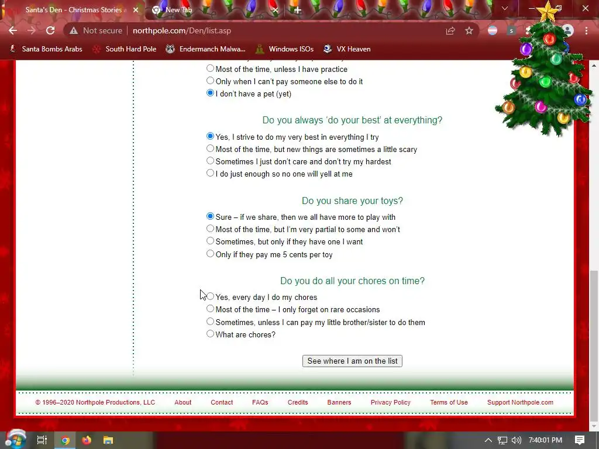Click the taskbar clock showing 7:40:01 PM
The image size is (599, 449).
545,440
